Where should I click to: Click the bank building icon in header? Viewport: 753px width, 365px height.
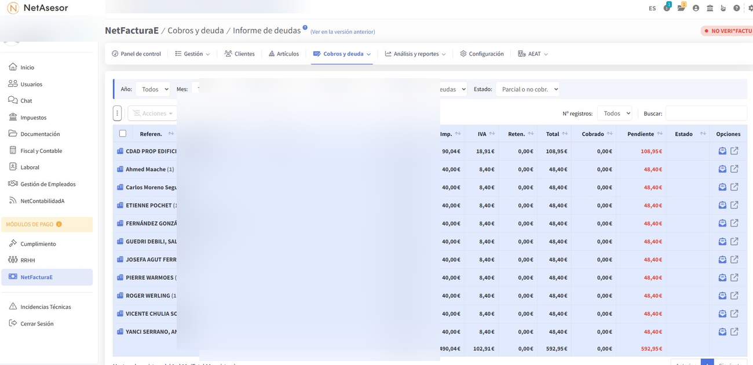click(x=710, y=8)
